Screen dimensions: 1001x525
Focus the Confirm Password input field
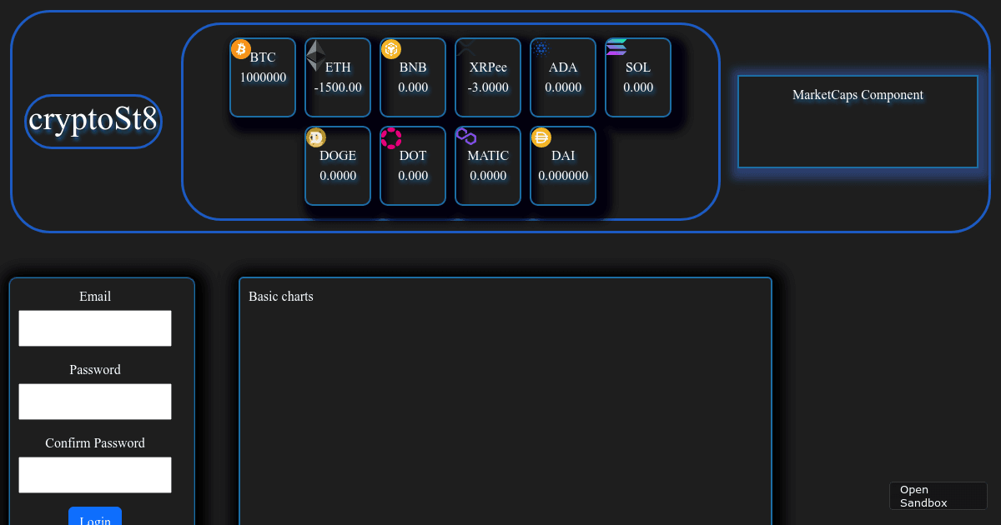pos(95,475)
